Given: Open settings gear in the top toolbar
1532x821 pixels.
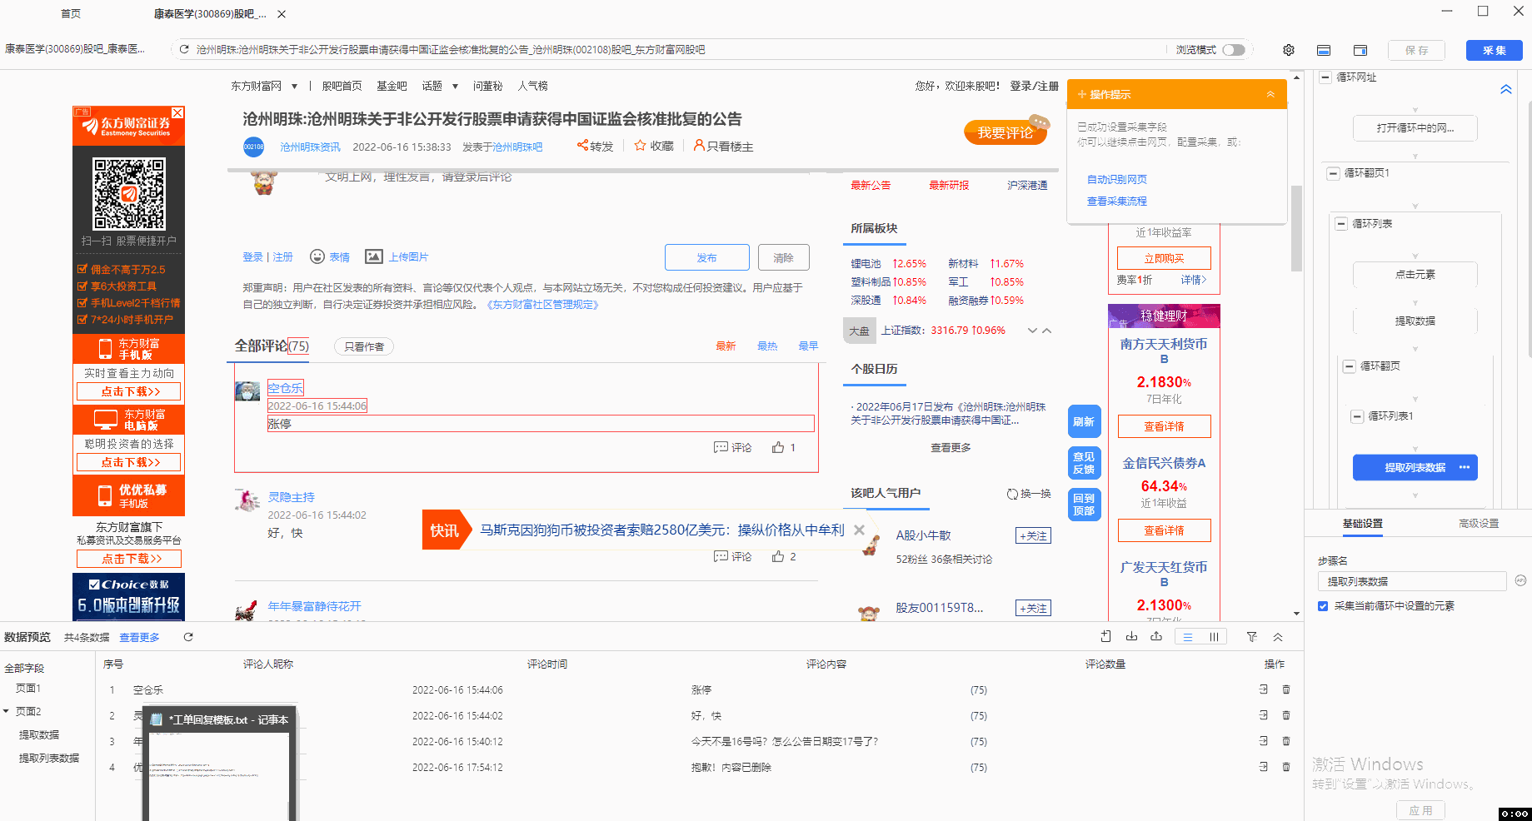Looking at the screenshot, I should [1289, 50].
